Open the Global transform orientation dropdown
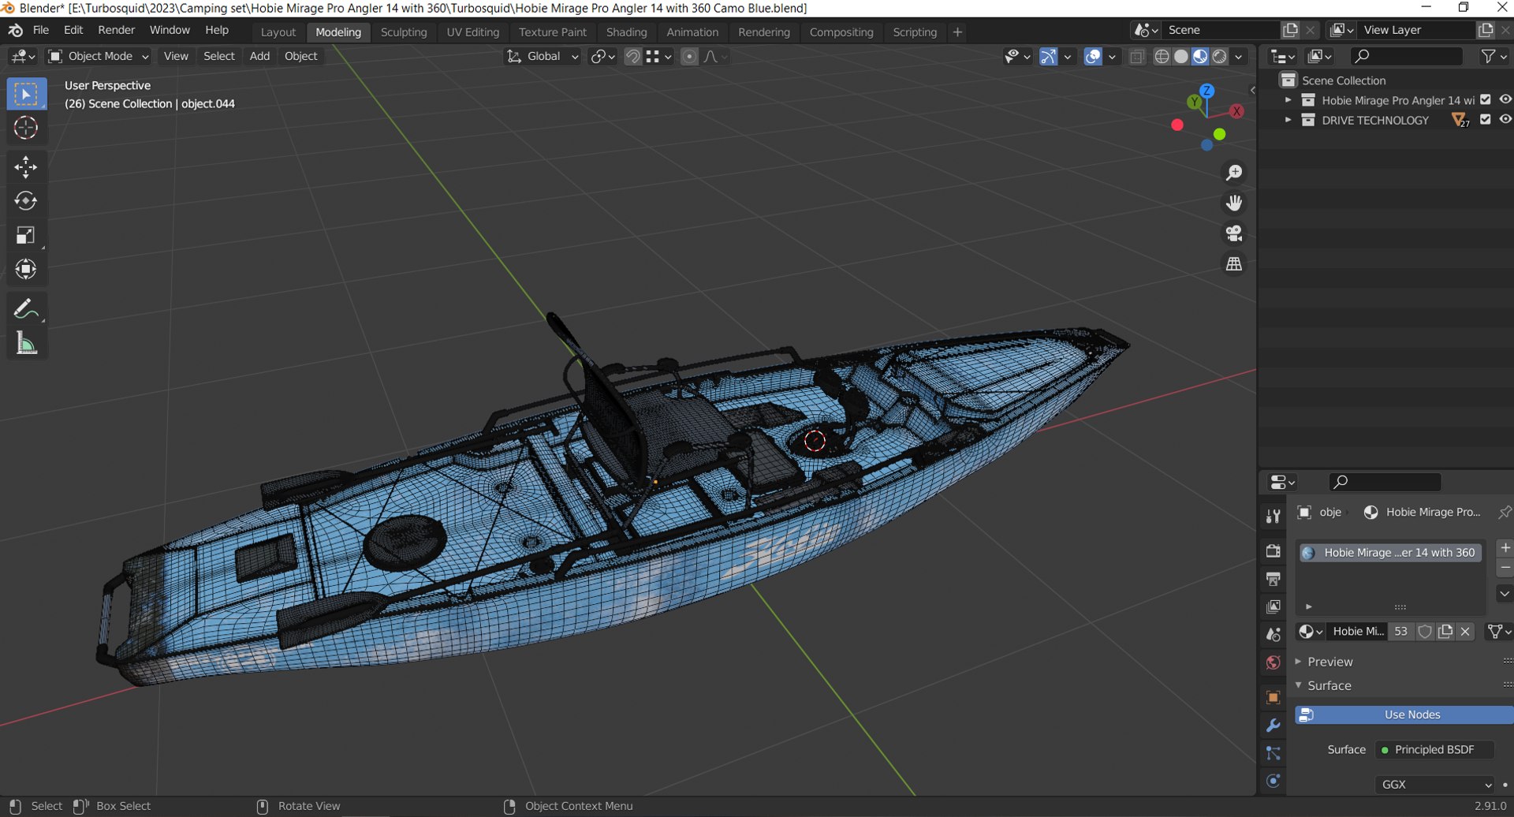Screen dimensions: 1514x817 click(x=543, y=57)
